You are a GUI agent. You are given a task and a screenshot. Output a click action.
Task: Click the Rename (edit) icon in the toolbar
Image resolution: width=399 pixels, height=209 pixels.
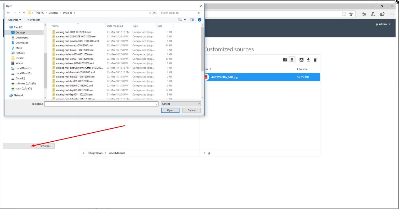[x=301, y=60]
